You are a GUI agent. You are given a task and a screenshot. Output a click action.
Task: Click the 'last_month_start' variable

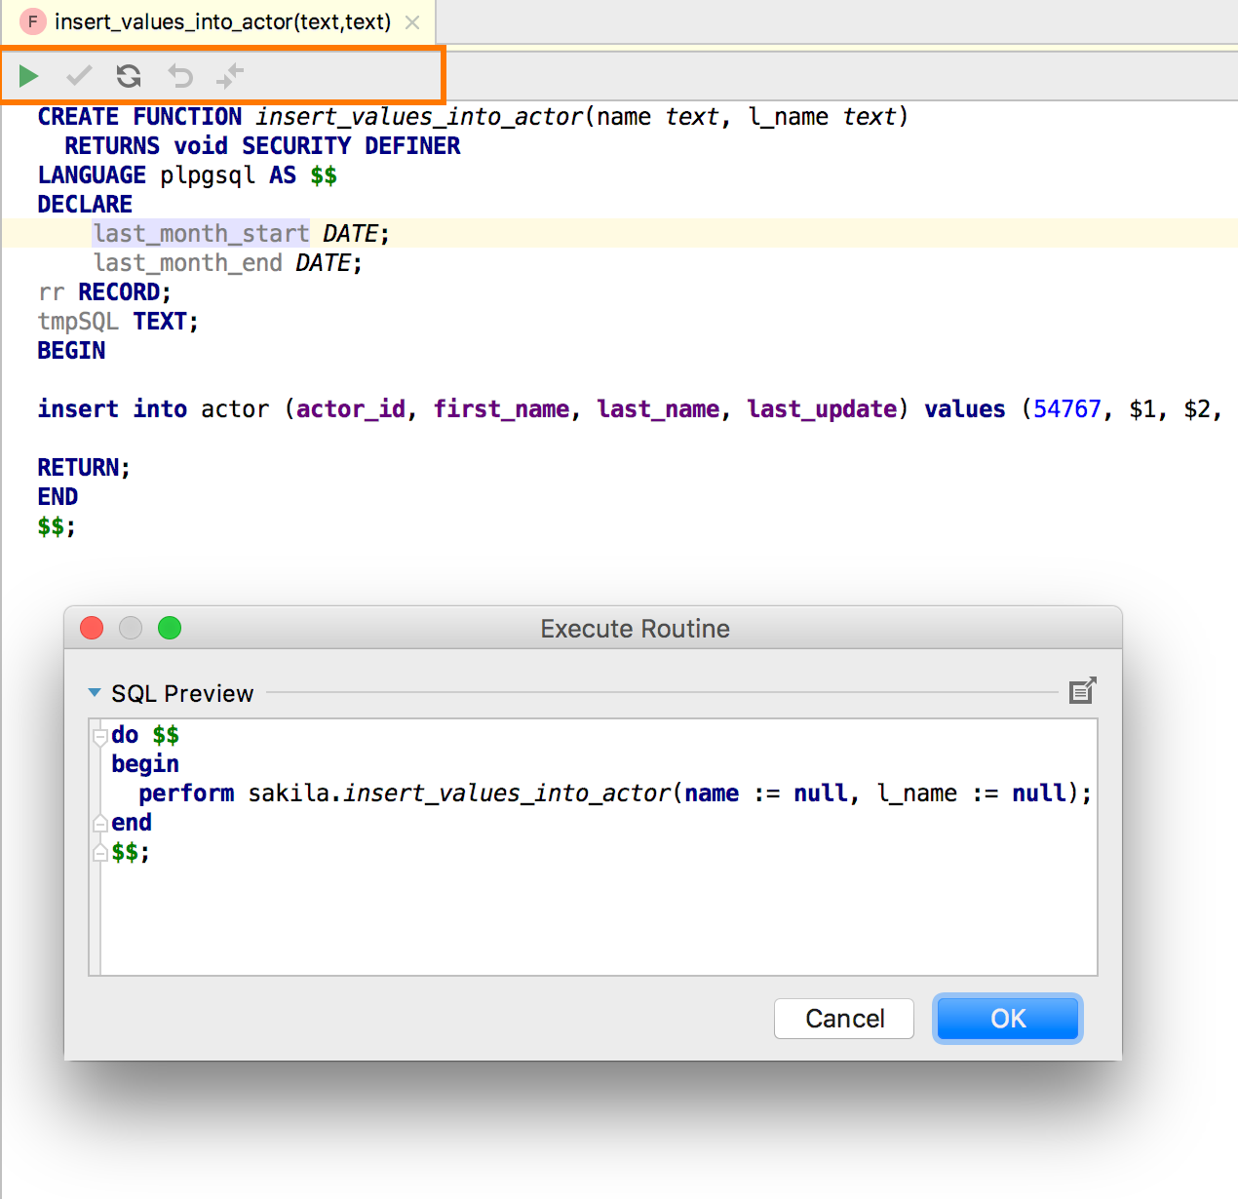click(202, 234)
